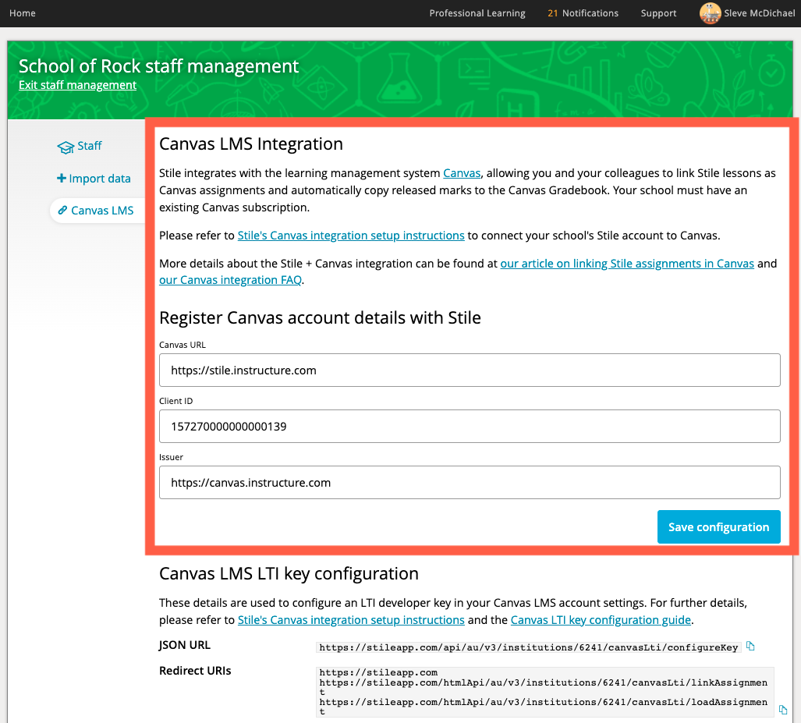Open the Support menu item
Image resolution: width=801 pixels, height=723 pixels.
pos(658,13)
